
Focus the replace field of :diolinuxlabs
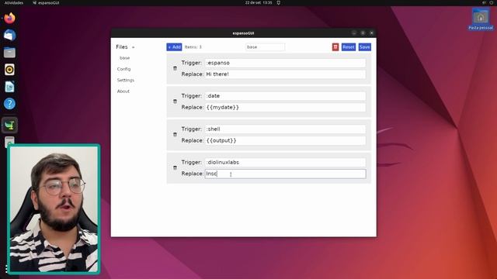tap(285, 174)
